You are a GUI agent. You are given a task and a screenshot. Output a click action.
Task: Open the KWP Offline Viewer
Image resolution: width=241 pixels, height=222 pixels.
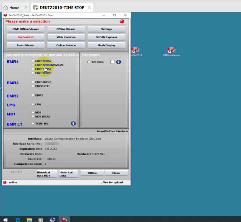pos(26,29)
